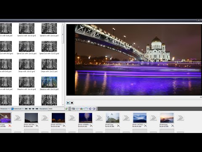202x152 pixels.
Task: Open transition after fireworks slide
Action: [99, 118]
